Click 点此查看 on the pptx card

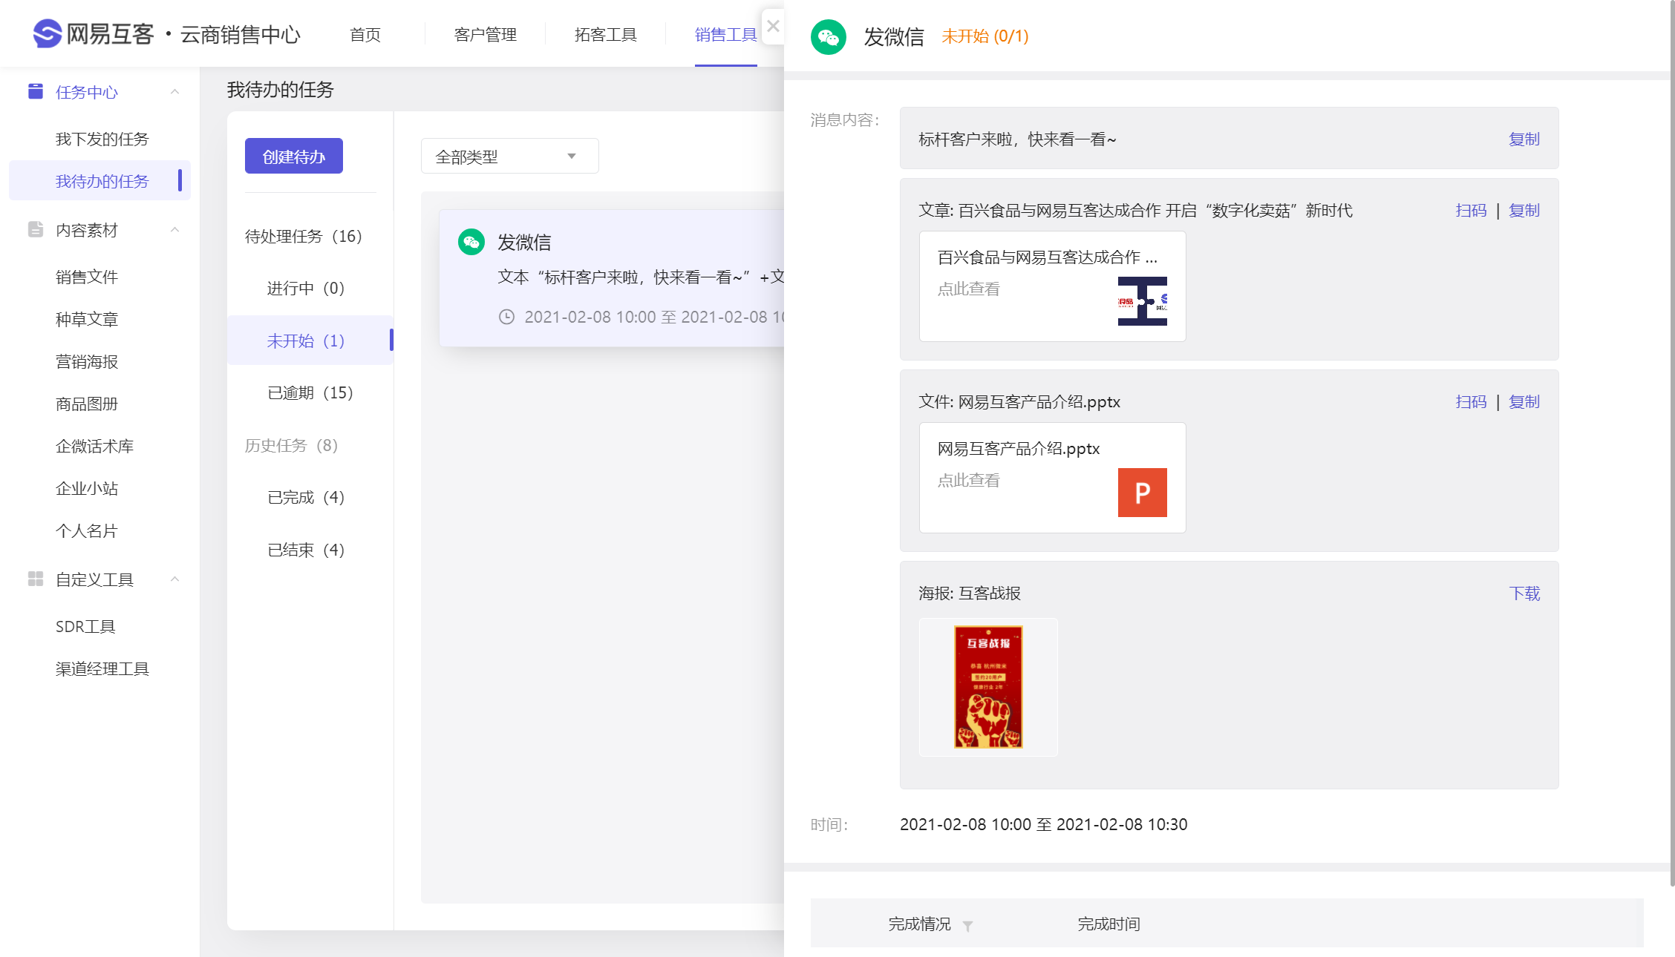click(968, 480)
